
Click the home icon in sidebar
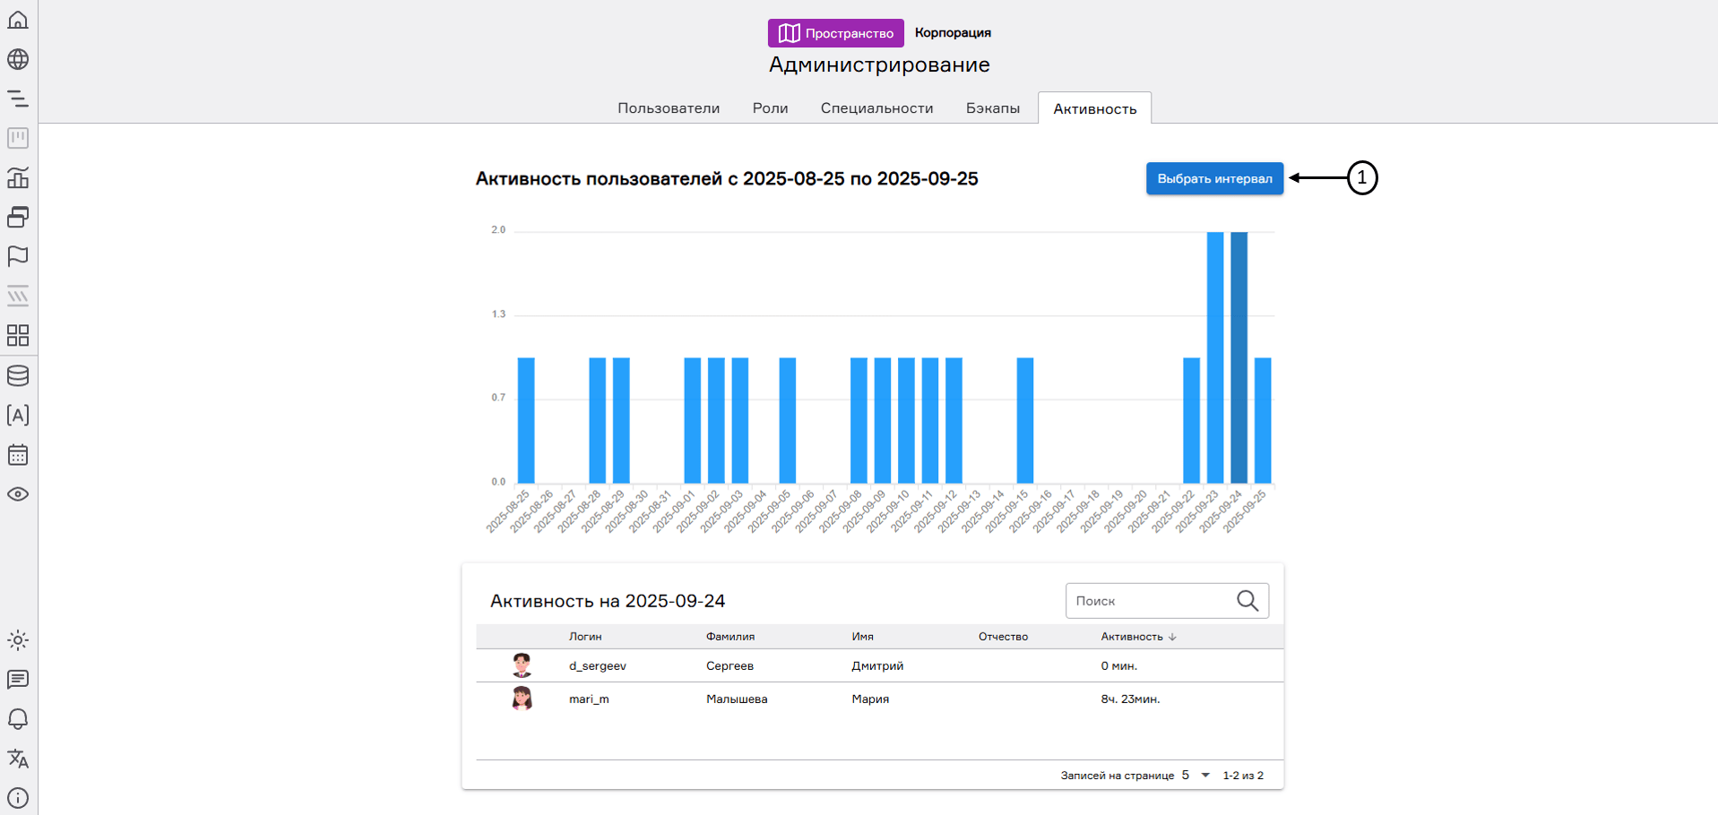18,20
